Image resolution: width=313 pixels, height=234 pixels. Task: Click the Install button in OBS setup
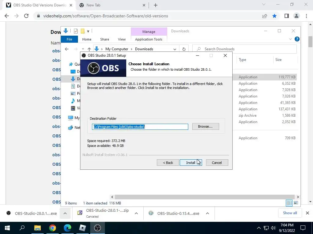pos(191,163)
